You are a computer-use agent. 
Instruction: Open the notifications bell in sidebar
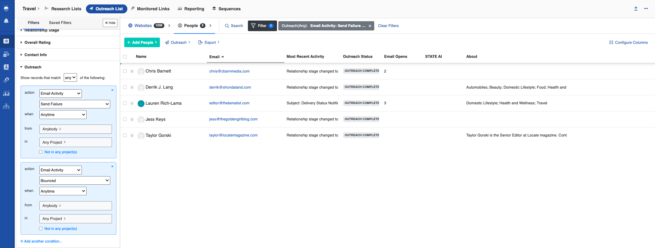pos(6,21)
